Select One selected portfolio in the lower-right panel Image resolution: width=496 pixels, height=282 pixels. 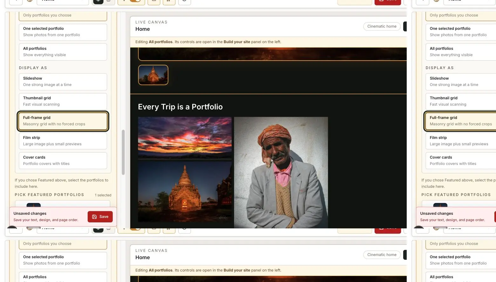460,260
